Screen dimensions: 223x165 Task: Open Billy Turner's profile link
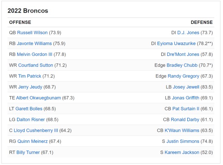pos(28,152)
